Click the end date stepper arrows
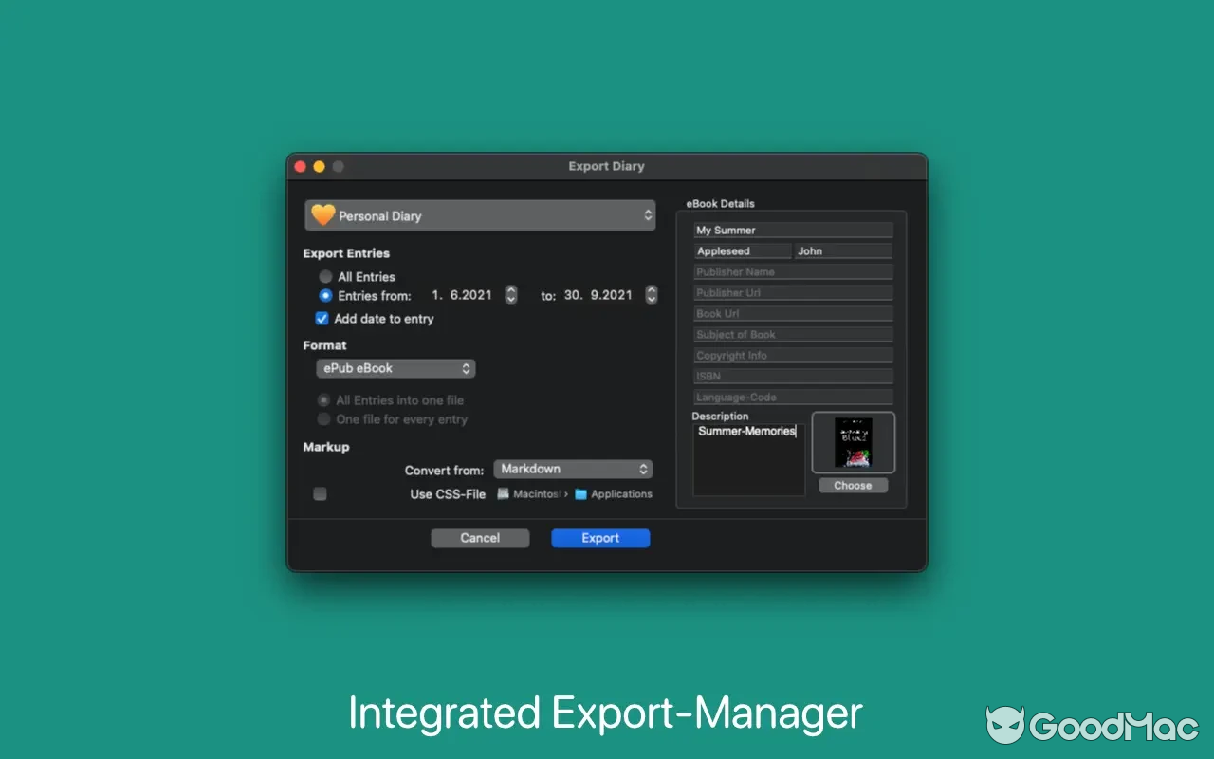 click(x=651, y=294)
